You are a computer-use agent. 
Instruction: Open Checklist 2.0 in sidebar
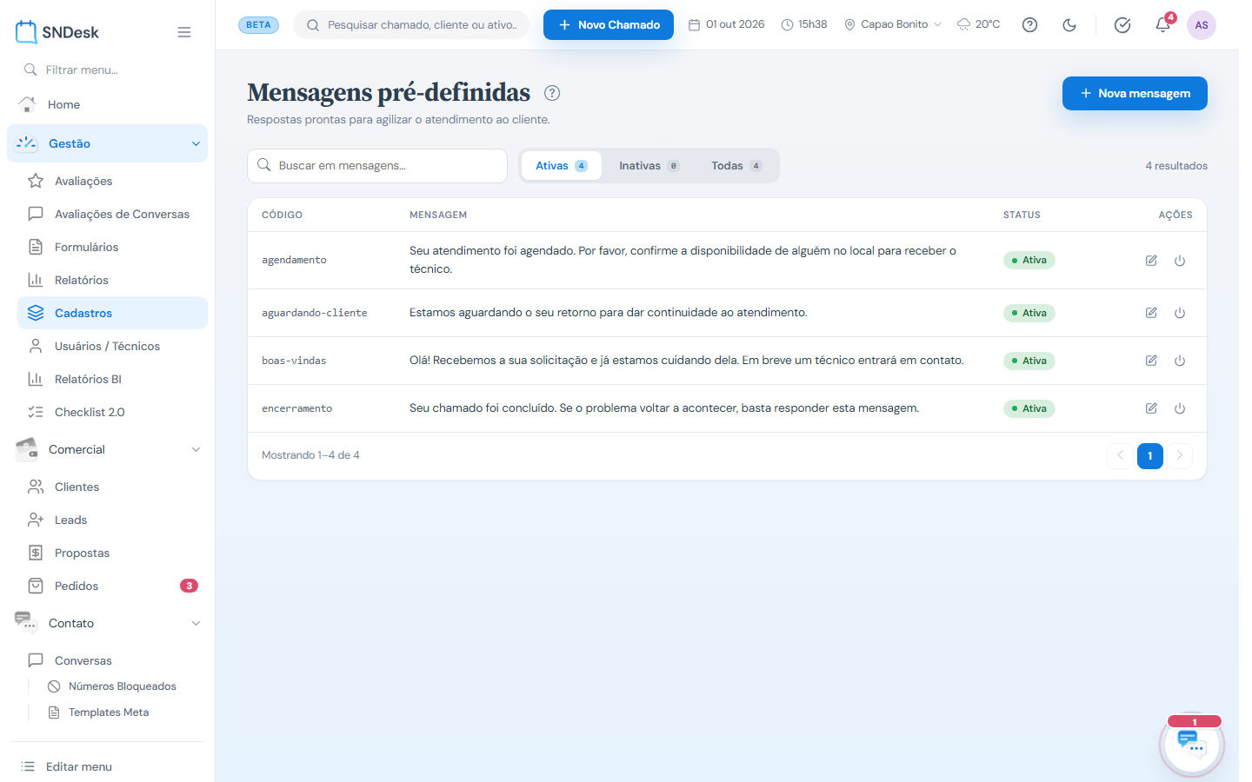point(112,412)
